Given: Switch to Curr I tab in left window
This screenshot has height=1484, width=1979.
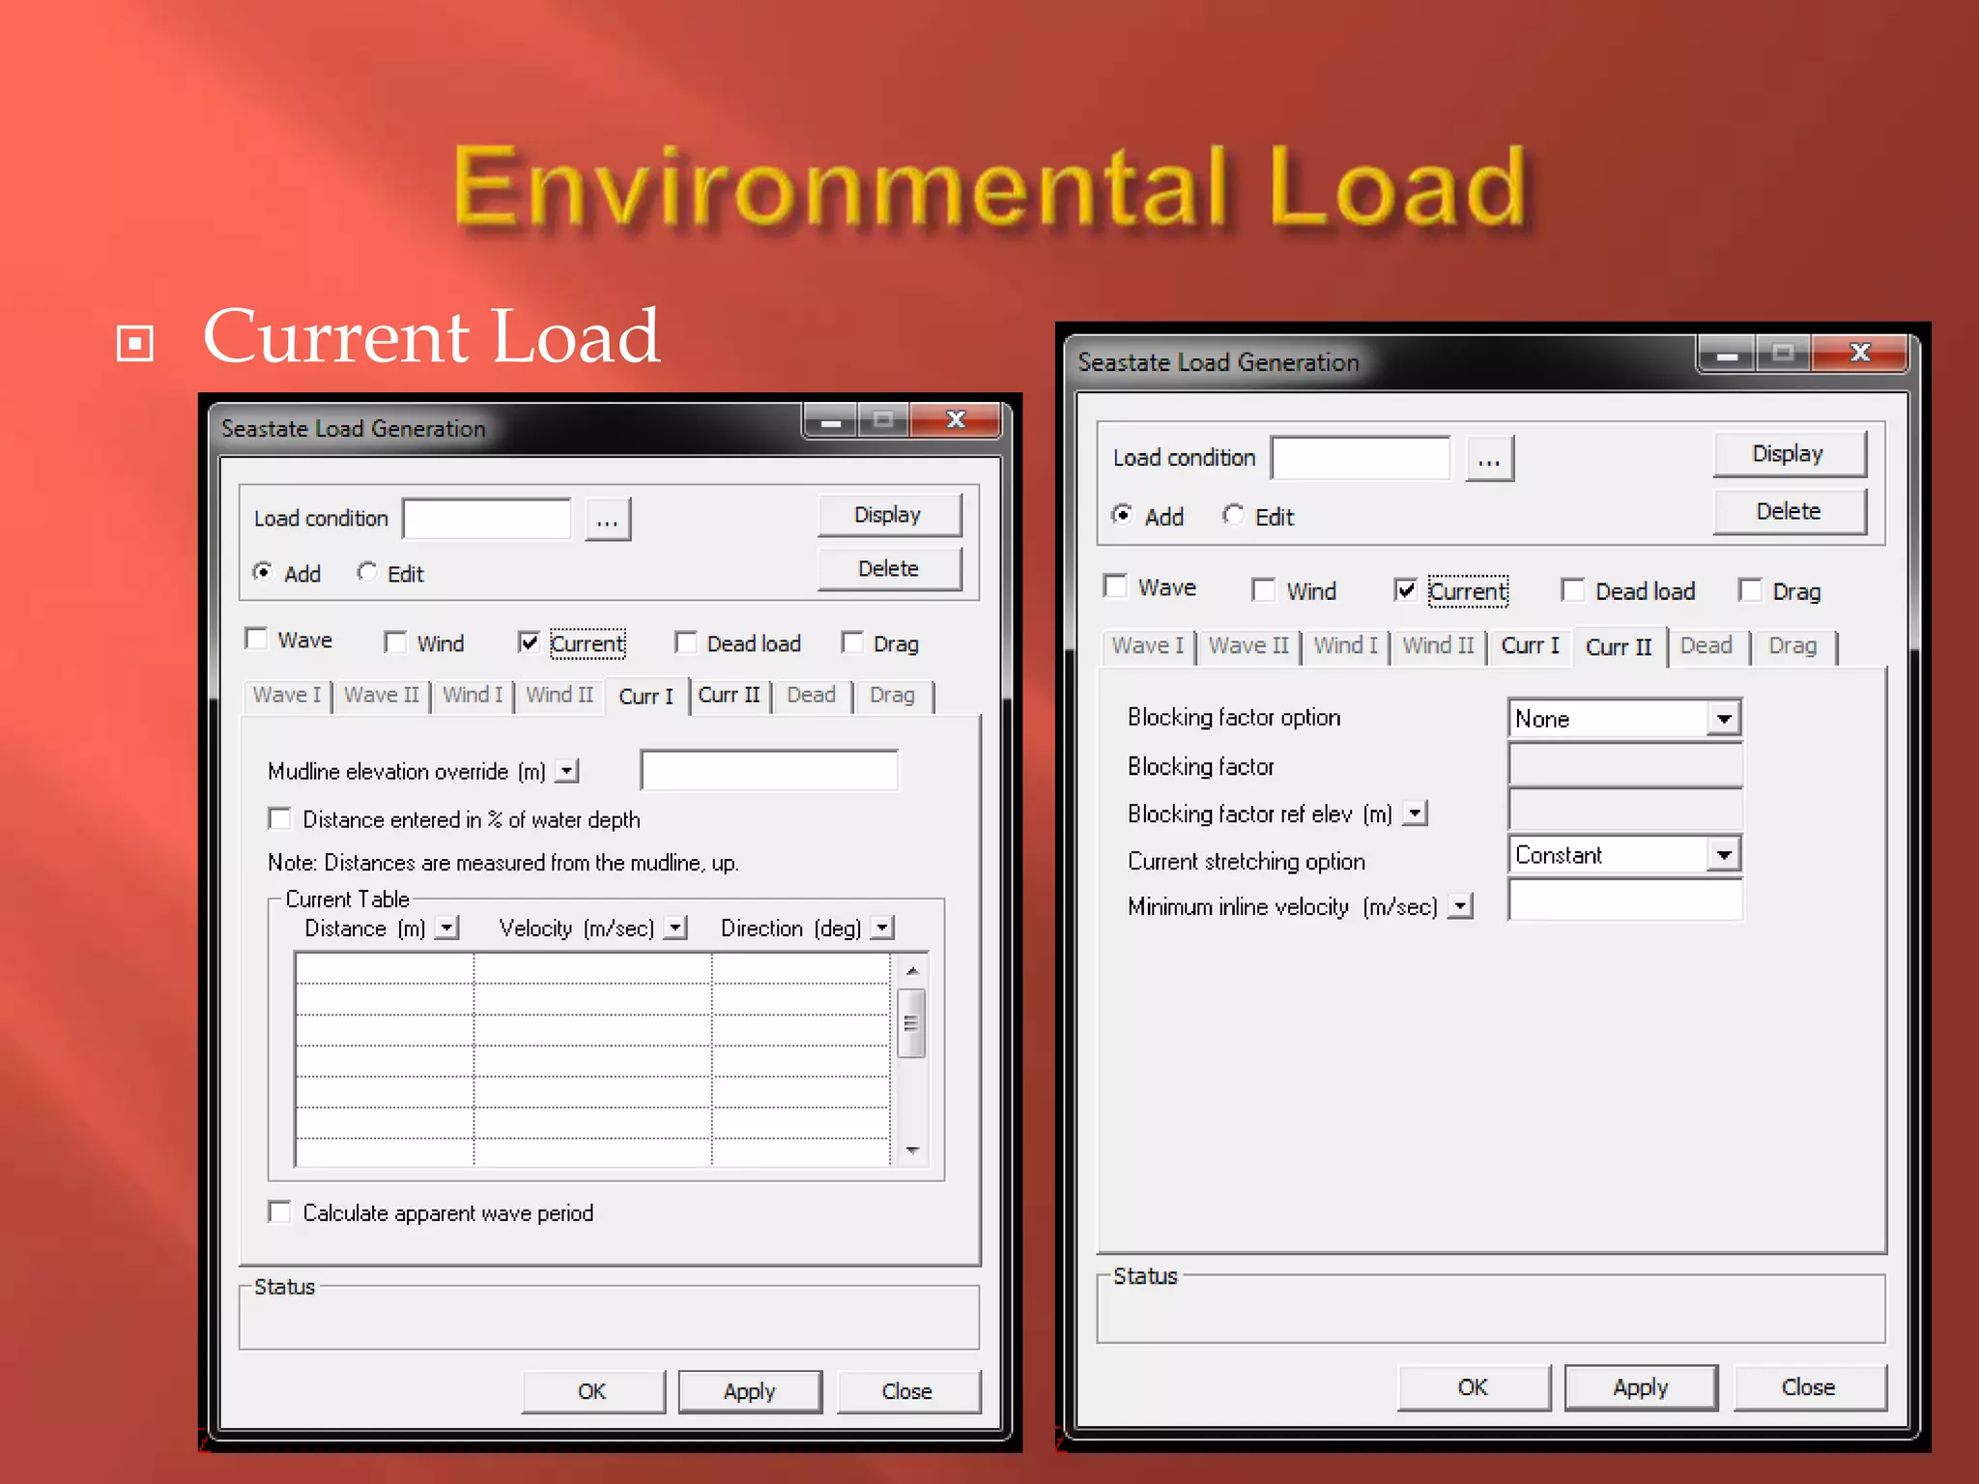Looking at the screenshot, I should [x=645, y=697].
